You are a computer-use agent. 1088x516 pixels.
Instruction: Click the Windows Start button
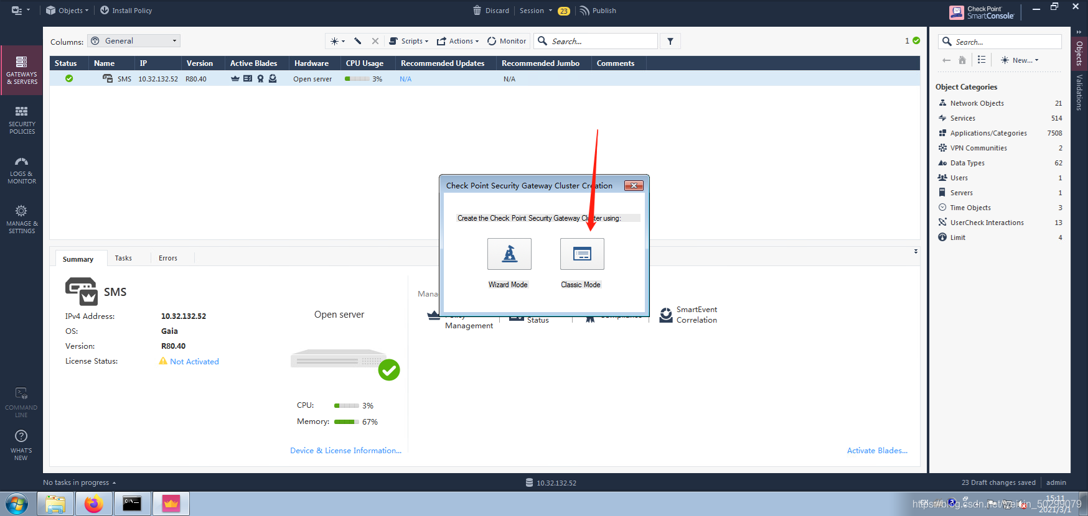click(x=17, y=504)
